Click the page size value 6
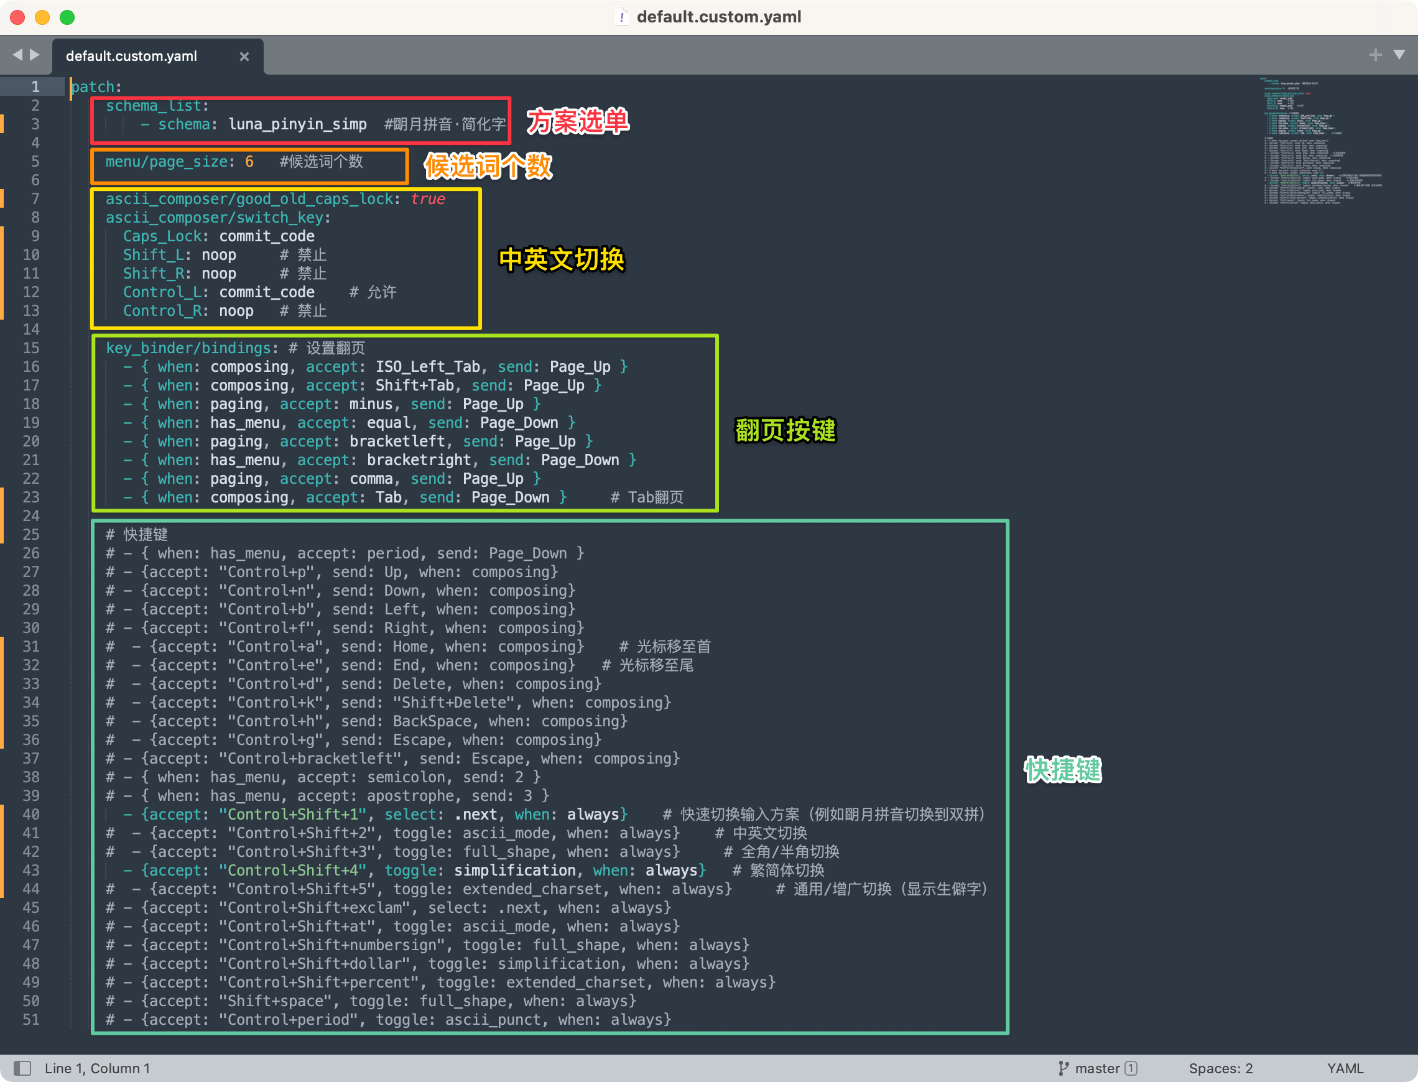 (x=249, y=162)
